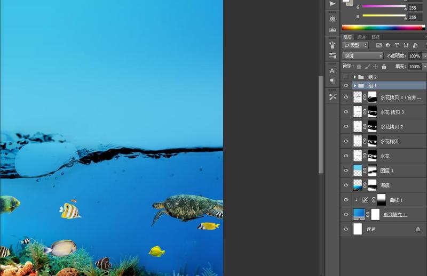Hide the 曲线 1 adjustment layer
Viewport: 427px width, 276px height.
[346, 200]
